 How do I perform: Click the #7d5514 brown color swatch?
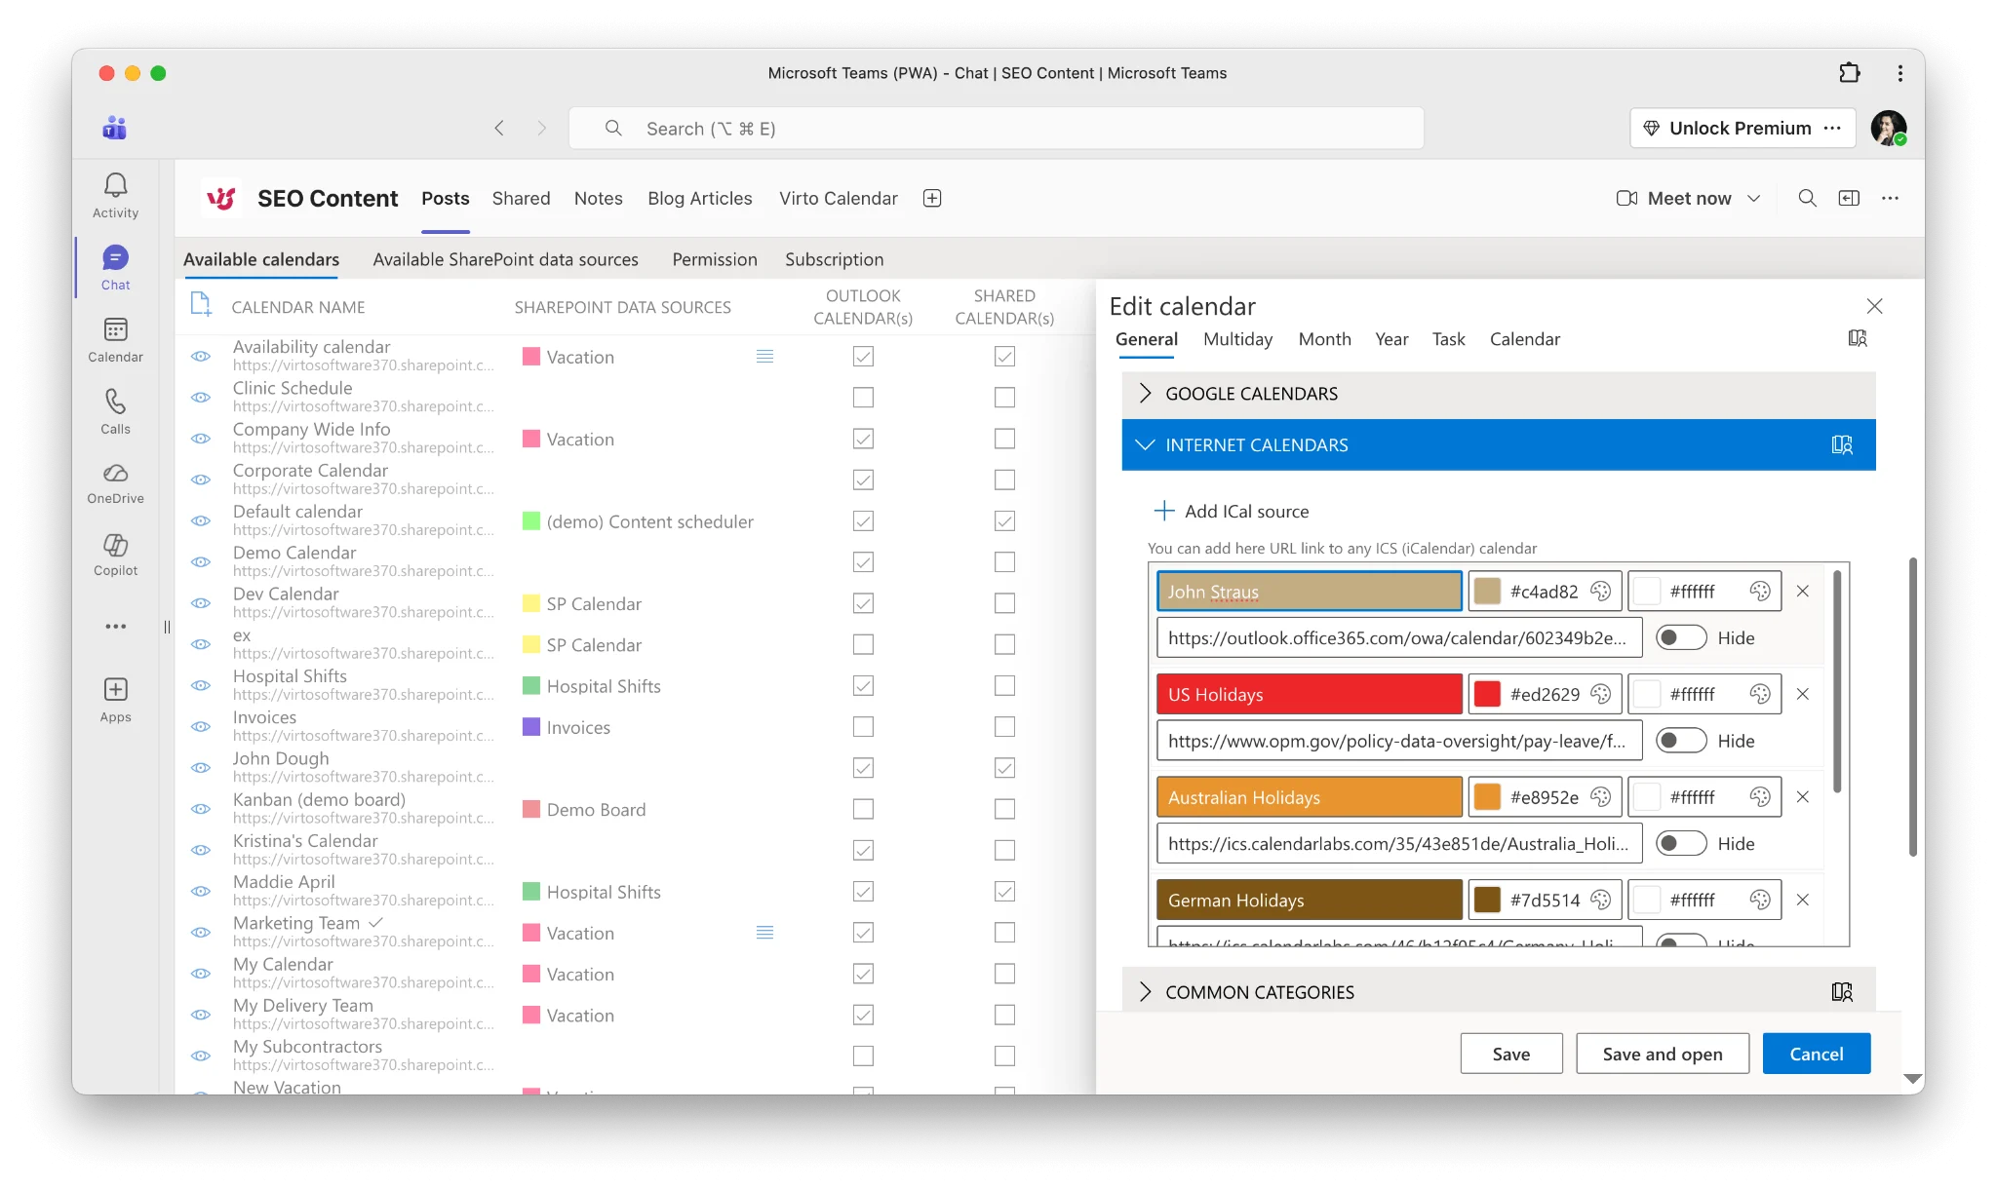click(x=1487, y=900)
